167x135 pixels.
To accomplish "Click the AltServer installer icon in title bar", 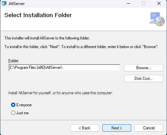I will tap(4, 3).
